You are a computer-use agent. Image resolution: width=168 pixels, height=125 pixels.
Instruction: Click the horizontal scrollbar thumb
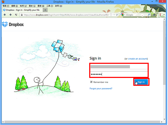[82, 122]
